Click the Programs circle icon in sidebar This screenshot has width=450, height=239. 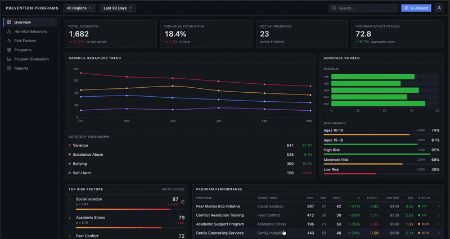click(x=9, y=50)
